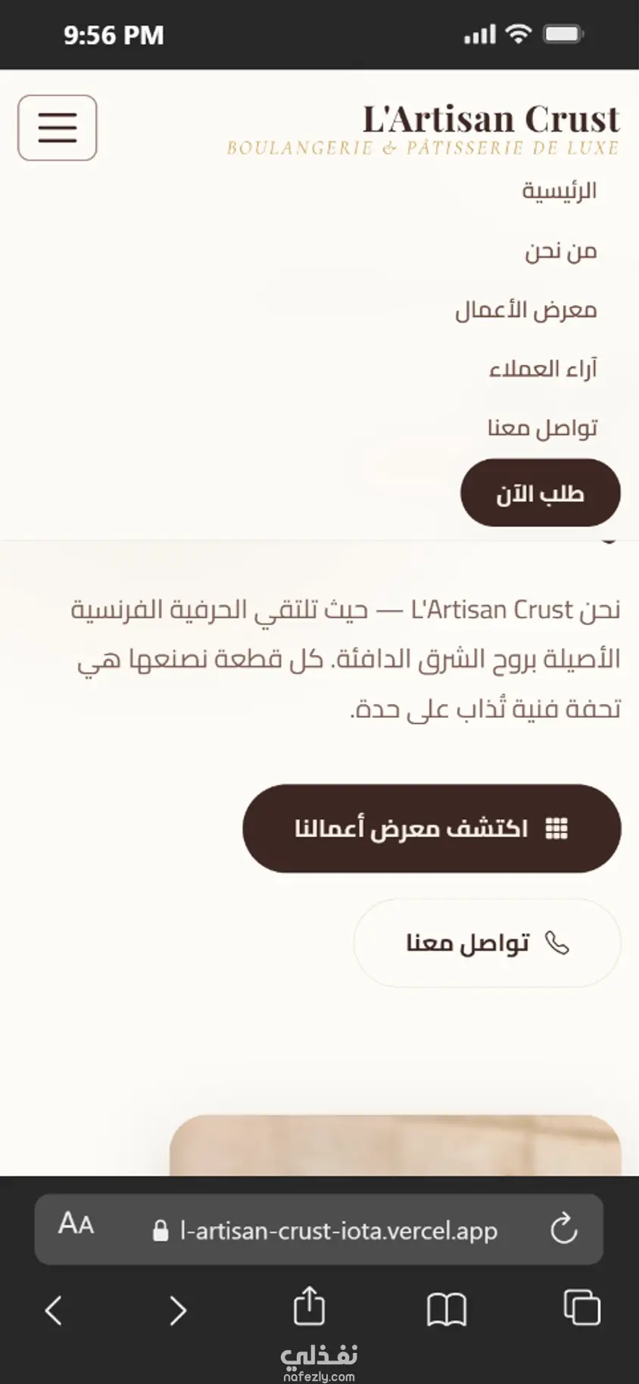Show open tabs overview icon
Screen dimensions: 639x1384
coord(582,1308)
